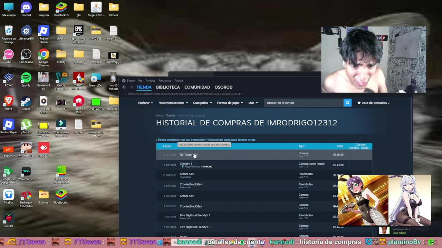The image size is (442, 248).
Task: Open the Ver menu
Action: 140,81
